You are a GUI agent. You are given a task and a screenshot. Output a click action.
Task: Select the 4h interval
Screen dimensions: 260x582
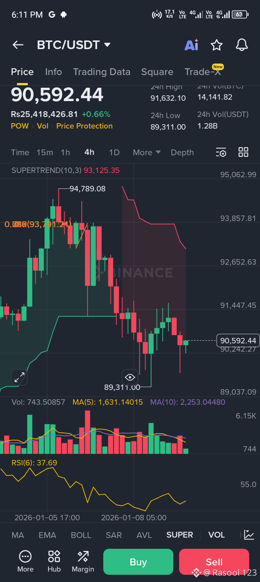(x=90, y=152)
